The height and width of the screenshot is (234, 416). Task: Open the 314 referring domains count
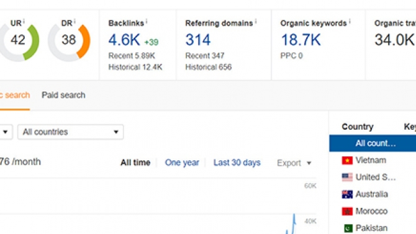click(198, 40)
